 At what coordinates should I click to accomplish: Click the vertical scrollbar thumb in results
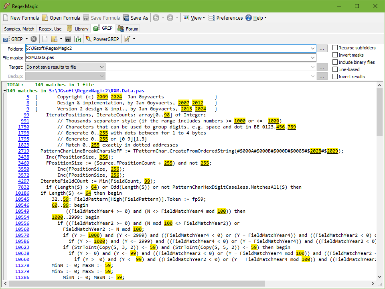(x=379, y=112)
